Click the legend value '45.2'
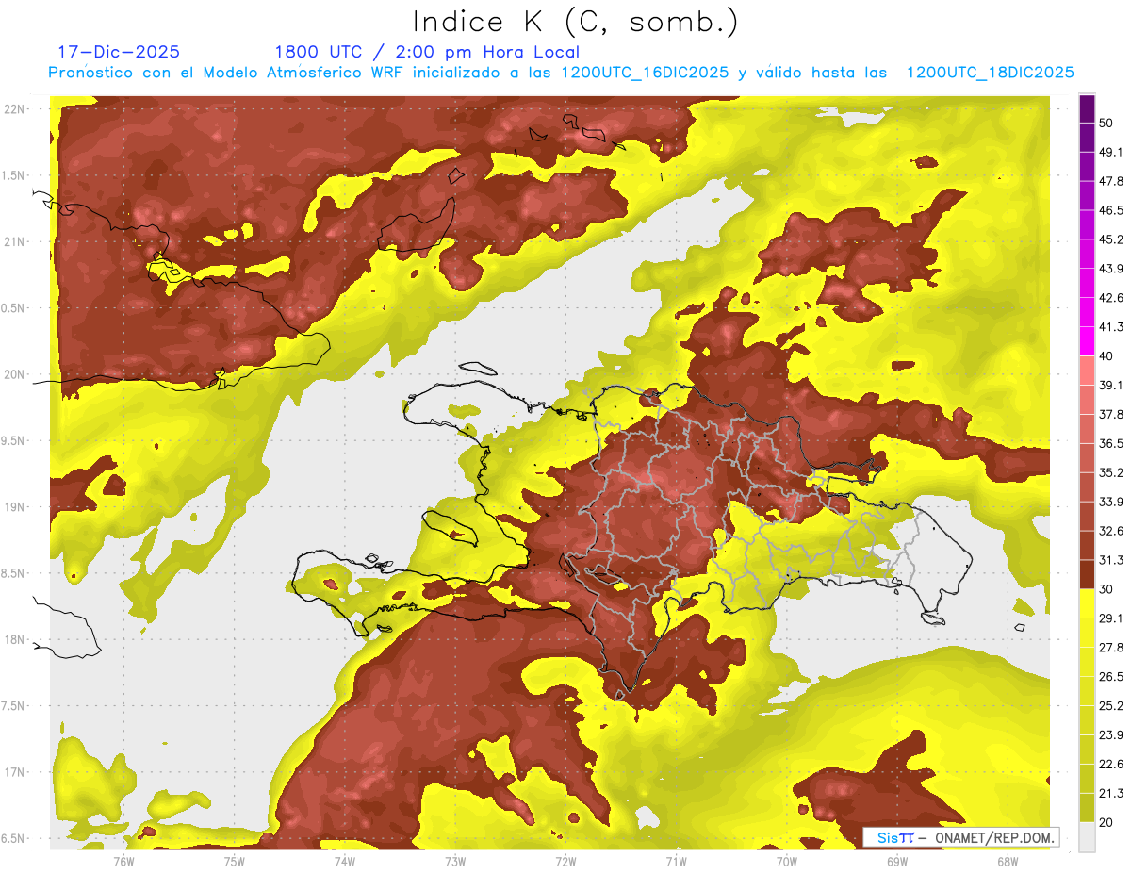 tap(1111, 239)
